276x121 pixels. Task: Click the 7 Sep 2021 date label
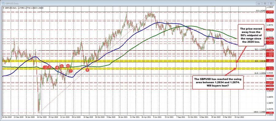[181, 117]
